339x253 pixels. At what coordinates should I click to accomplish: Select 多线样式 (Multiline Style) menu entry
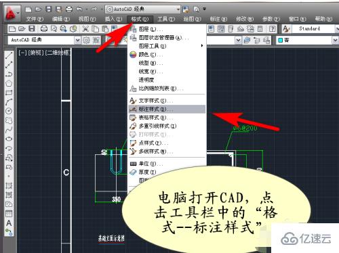tap(167, 152)
